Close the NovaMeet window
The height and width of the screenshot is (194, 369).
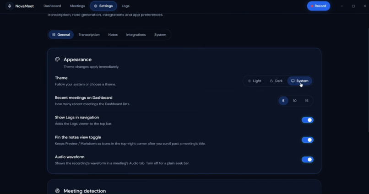point(364,6)
